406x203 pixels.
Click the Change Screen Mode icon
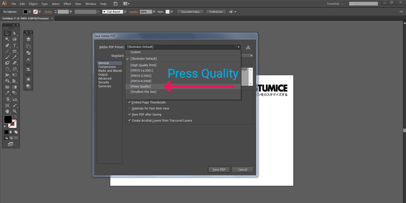coord(11,144)
